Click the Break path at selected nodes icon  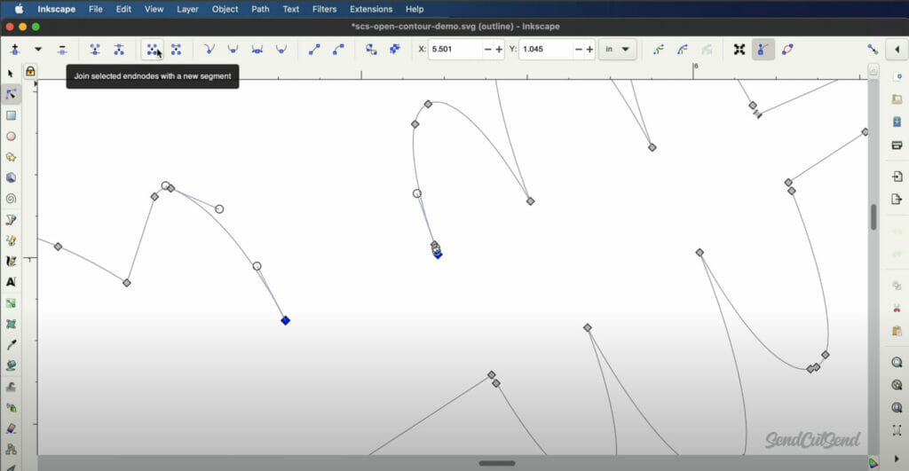point(119,50)
